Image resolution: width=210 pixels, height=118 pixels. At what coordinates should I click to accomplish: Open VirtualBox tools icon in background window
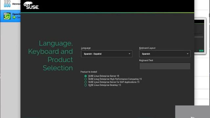(7, 4)
